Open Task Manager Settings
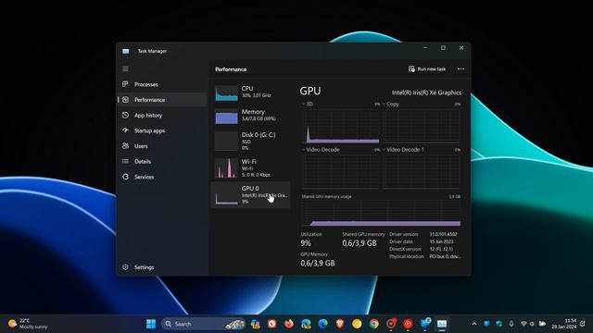 coord(163,267)
